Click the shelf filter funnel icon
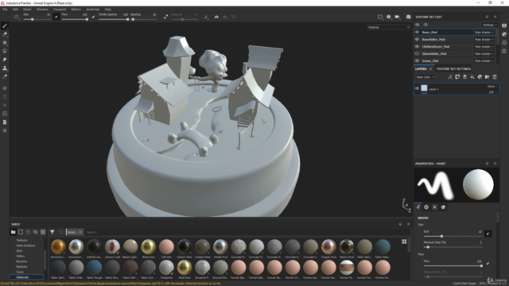Screen dimensions: 509x286 (52, 232)
